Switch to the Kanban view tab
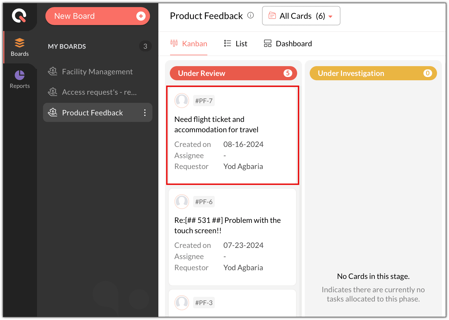The image size is (449, 320). [x=189, y=44]
